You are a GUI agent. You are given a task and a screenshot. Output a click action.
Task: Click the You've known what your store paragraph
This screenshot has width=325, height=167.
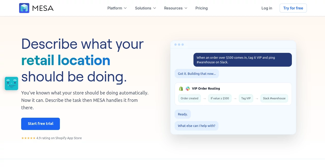point(85,100)
